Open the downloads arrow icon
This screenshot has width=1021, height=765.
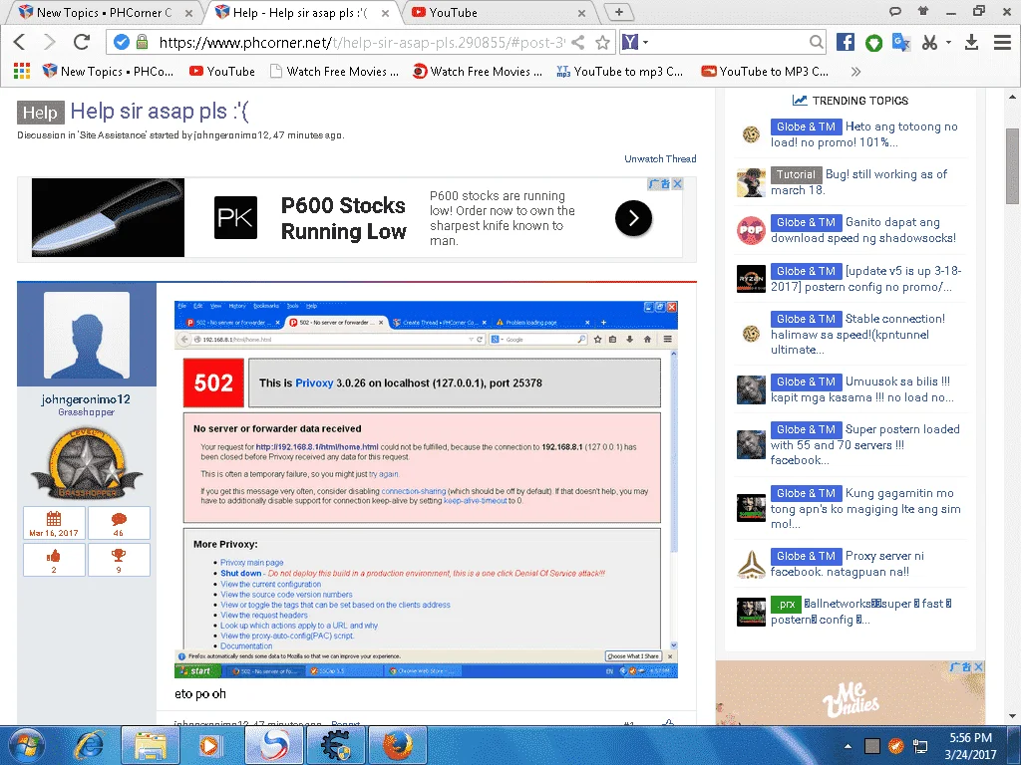click(971, 42)
